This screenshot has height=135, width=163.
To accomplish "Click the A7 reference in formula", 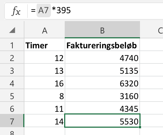I will point(44,11).
